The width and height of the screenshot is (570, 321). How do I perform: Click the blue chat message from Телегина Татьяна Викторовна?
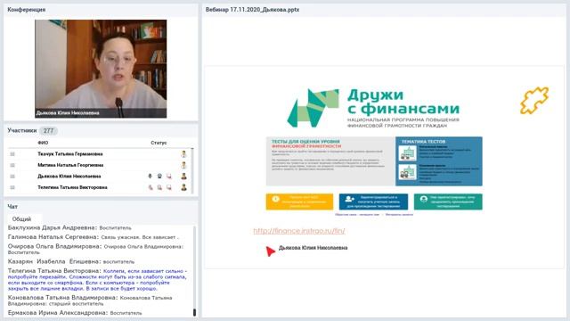tap(98, 279)
